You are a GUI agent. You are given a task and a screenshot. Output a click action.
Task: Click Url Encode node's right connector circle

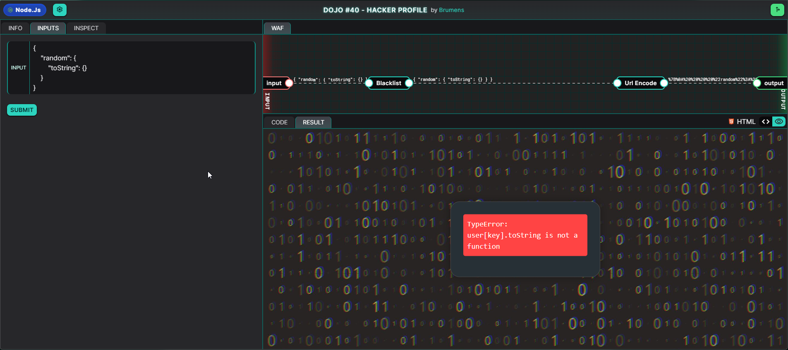[664, 83]
